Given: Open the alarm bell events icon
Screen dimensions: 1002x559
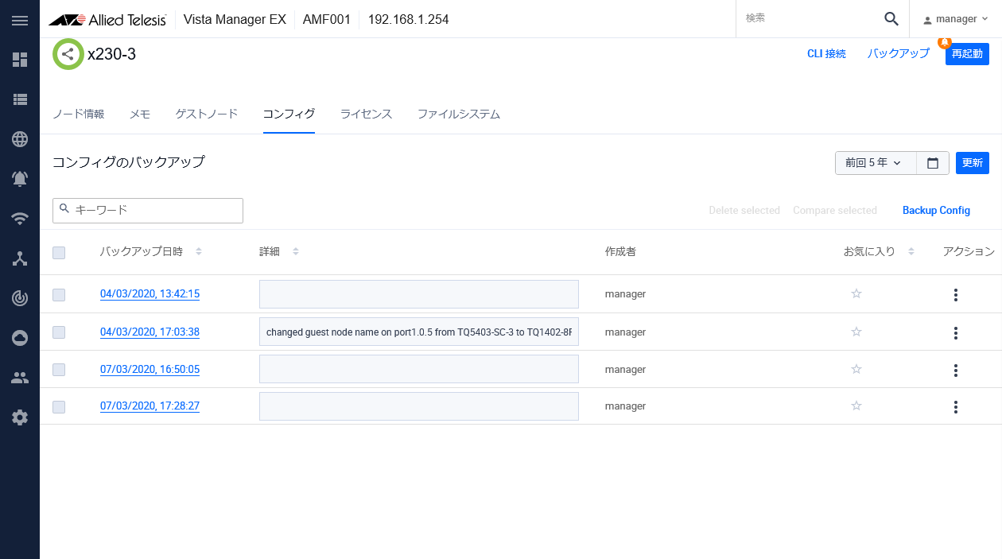Looking at the screenshot, I should pos(20,179).
